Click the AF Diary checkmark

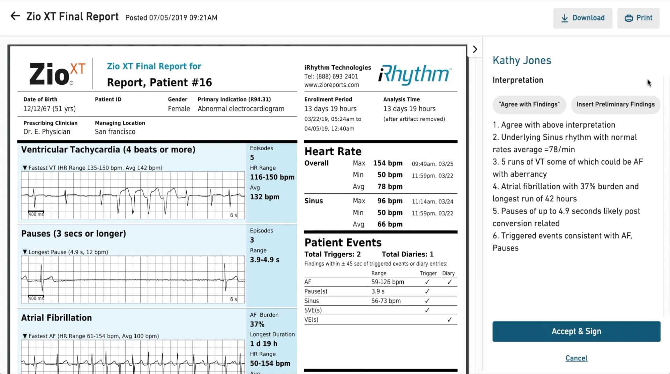449,282
